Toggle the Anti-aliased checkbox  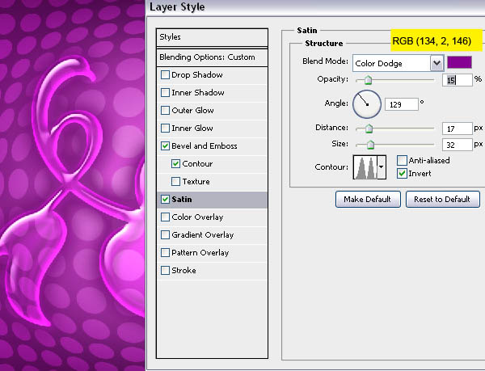(402, 161)
